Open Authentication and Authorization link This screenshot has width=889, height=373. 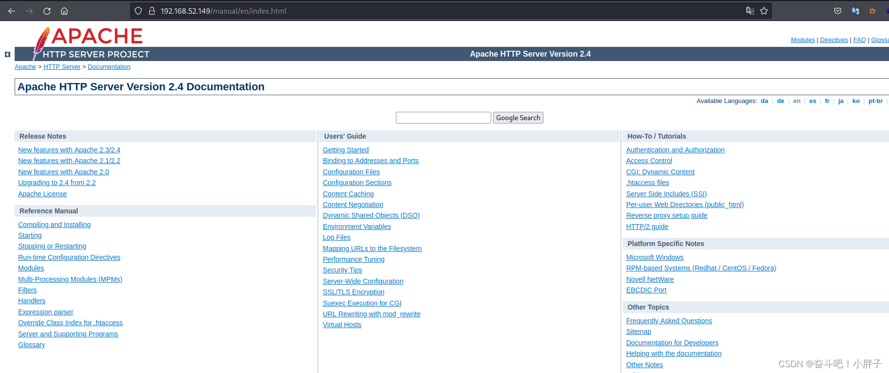tap(675, 150)
